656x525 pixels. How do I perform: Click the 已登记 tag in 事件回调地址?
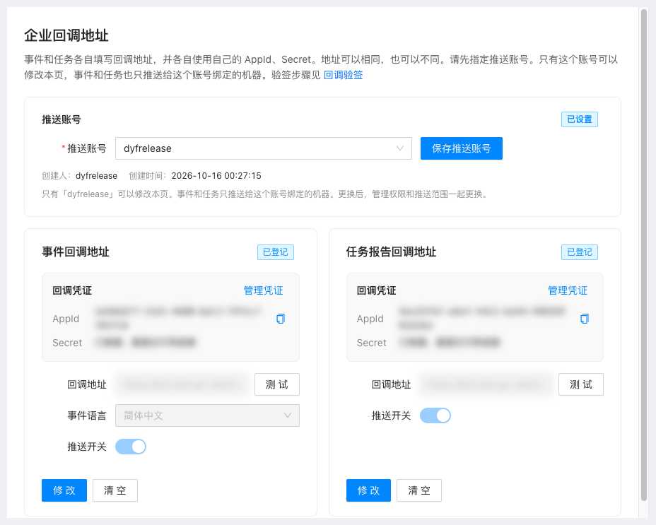click(275, 252)
